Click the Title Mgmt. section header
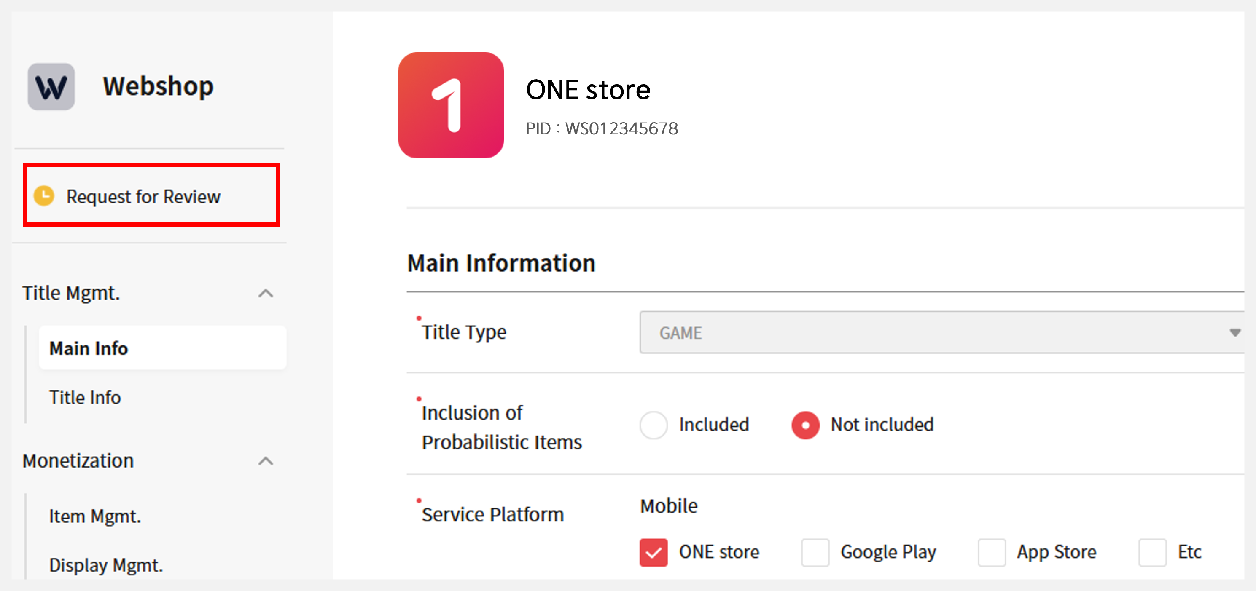This screenshot has width=1256, height=591. coord(71,293)
